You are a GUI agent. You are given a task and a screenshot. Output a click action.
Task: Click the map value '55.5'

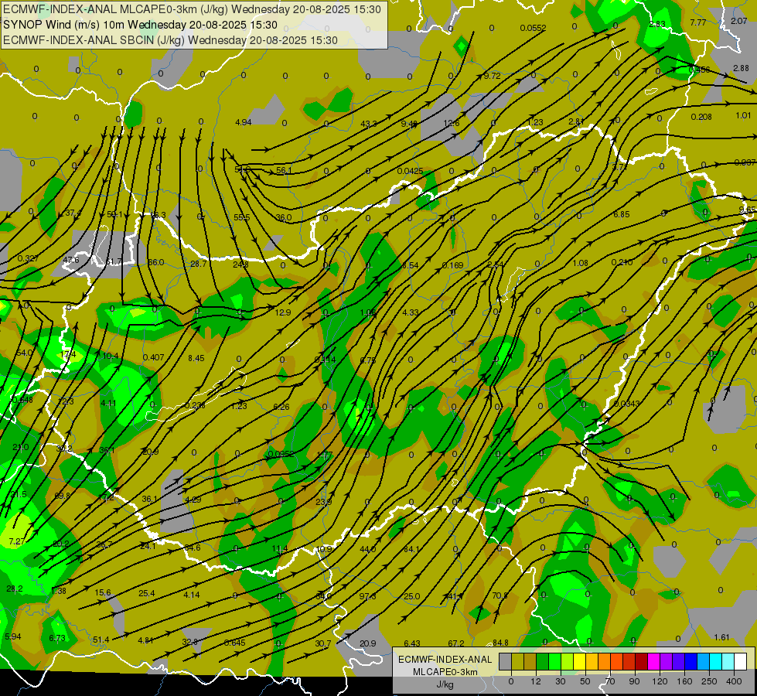241,217
